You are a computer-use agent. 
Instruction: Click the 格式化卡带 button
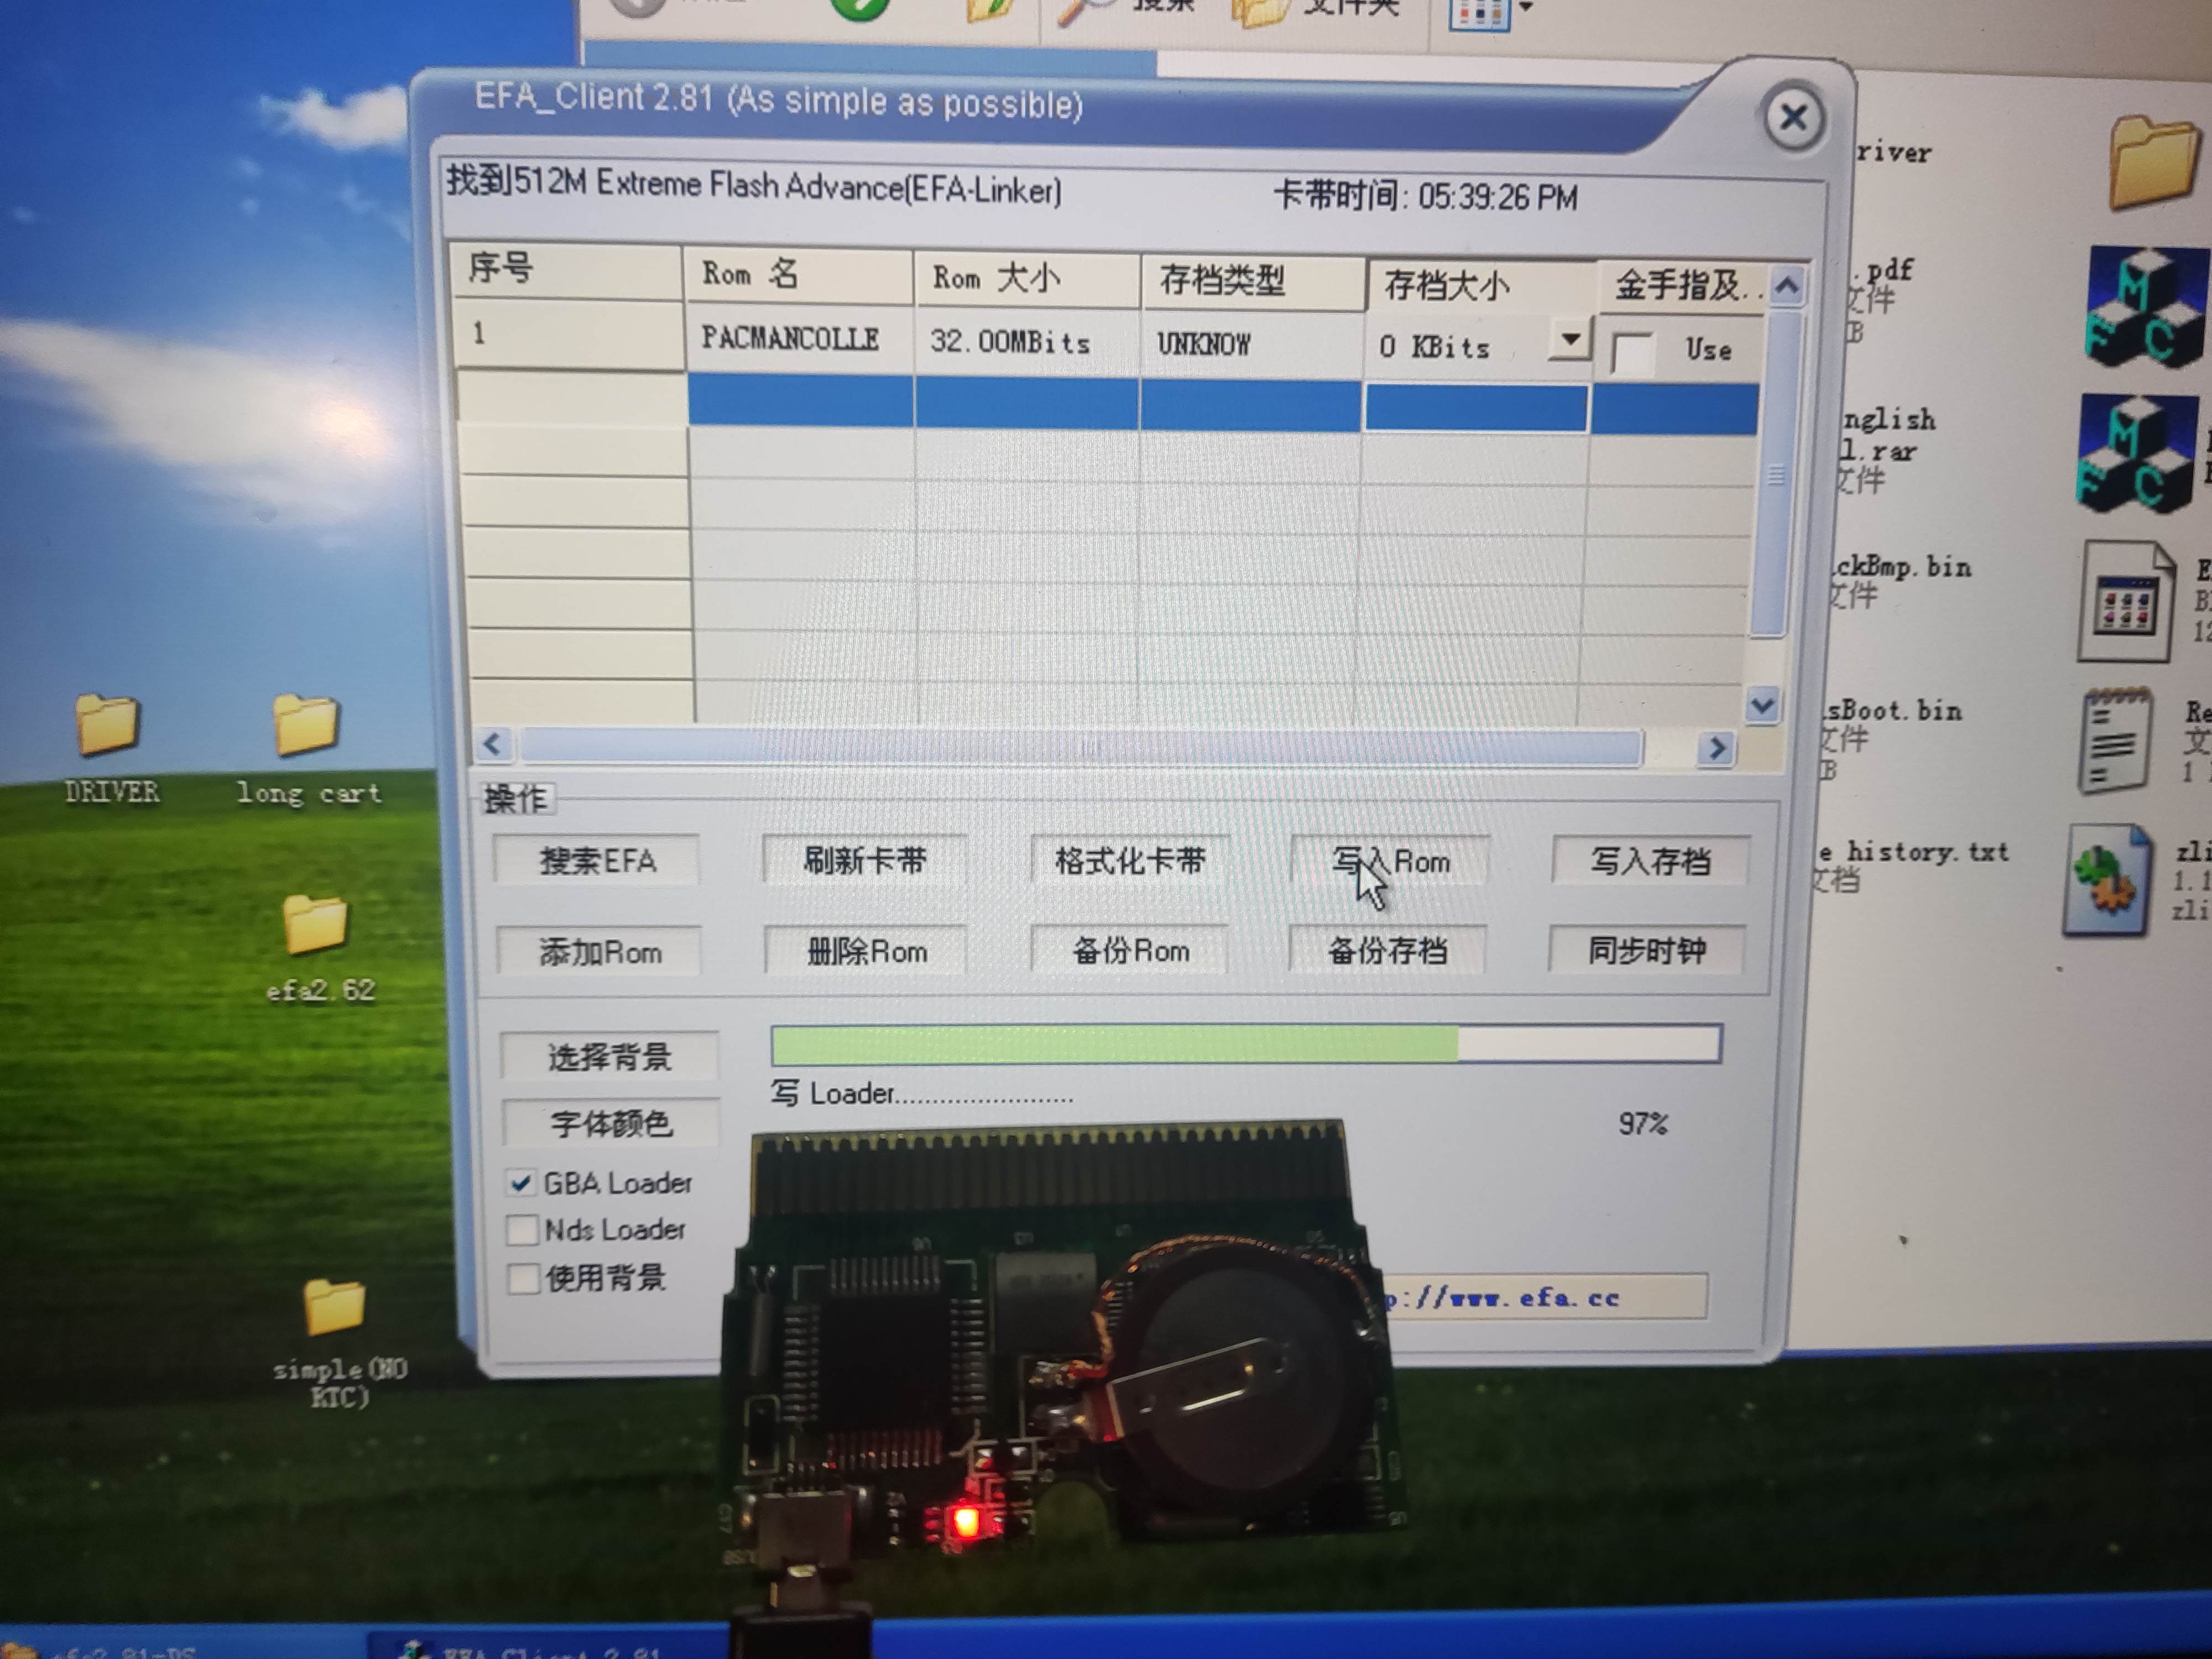pyautogui.click(x=1130, y=860)
